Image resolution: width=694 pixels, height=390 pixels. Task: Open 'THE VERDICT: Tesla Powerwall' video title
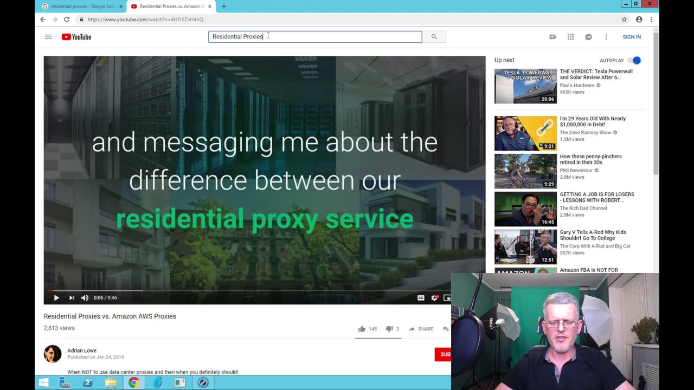click(x=596, y=74)
